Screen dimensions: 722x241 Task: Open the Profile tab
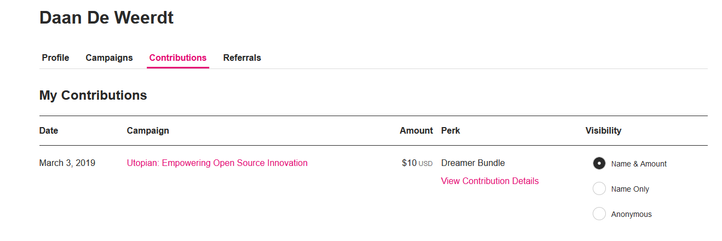(x=55, y=58)
